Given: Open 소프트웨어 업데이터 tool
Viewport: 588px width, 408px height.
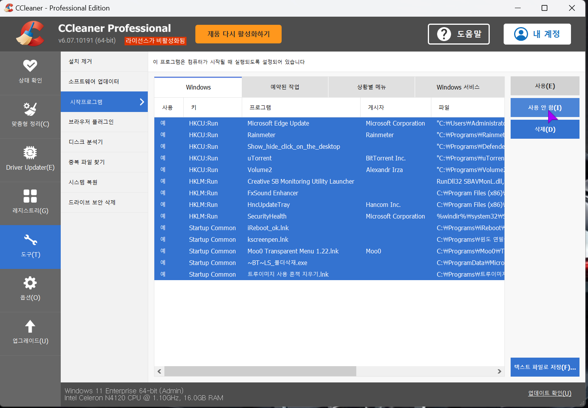Looking at the screenshot, I should (104, 82).
